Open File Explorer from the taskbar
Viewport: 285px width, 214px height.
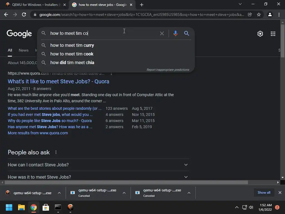(x=21, y=207)
